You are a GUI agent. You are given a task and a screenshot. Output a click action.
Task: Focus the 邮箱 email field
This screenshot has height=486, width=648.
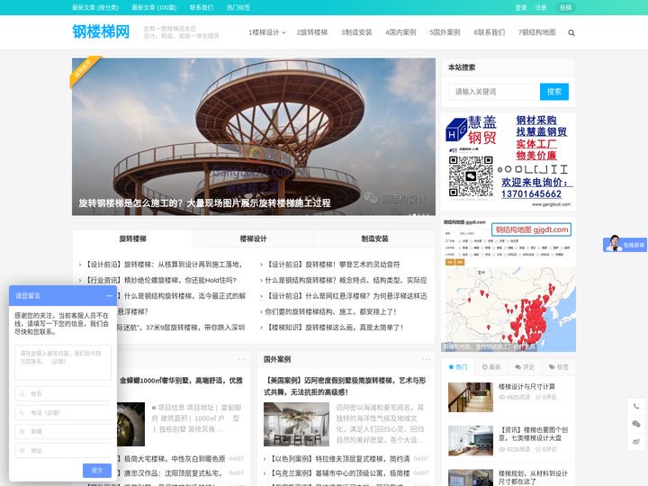pyautogui.click(x=63, y=431)
